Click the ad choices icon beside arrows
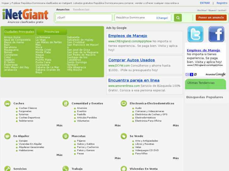229x171 pixels. (195, 74)
